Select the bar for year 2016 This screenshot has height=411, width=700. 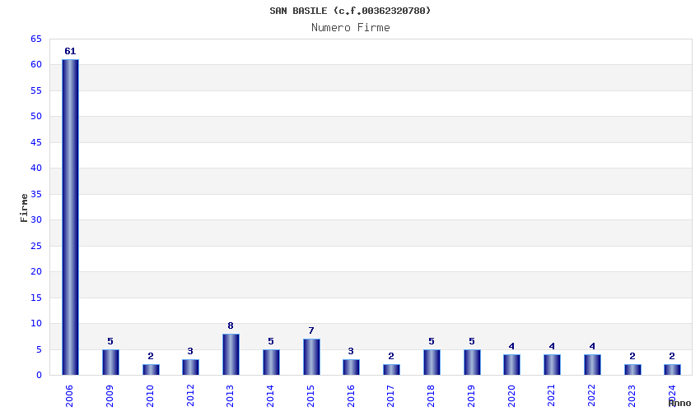tap(352, 367)
